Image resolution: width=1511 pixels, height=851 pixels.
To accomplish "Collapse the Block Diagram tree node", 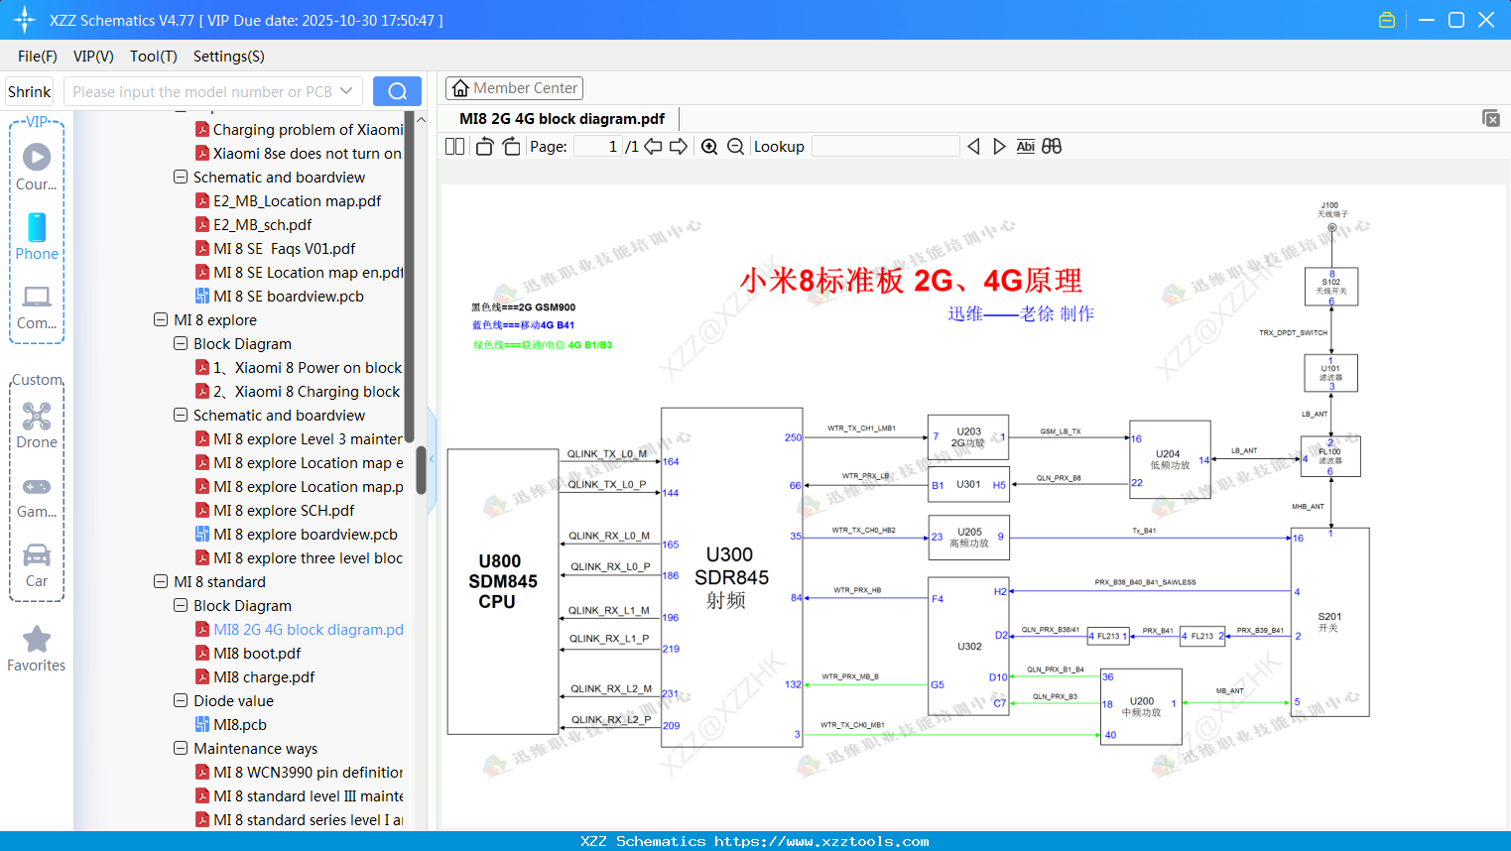I will [x=180, y=605].
